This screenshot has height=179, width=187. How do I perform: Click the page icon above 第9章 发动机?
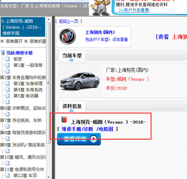[8, 139]
